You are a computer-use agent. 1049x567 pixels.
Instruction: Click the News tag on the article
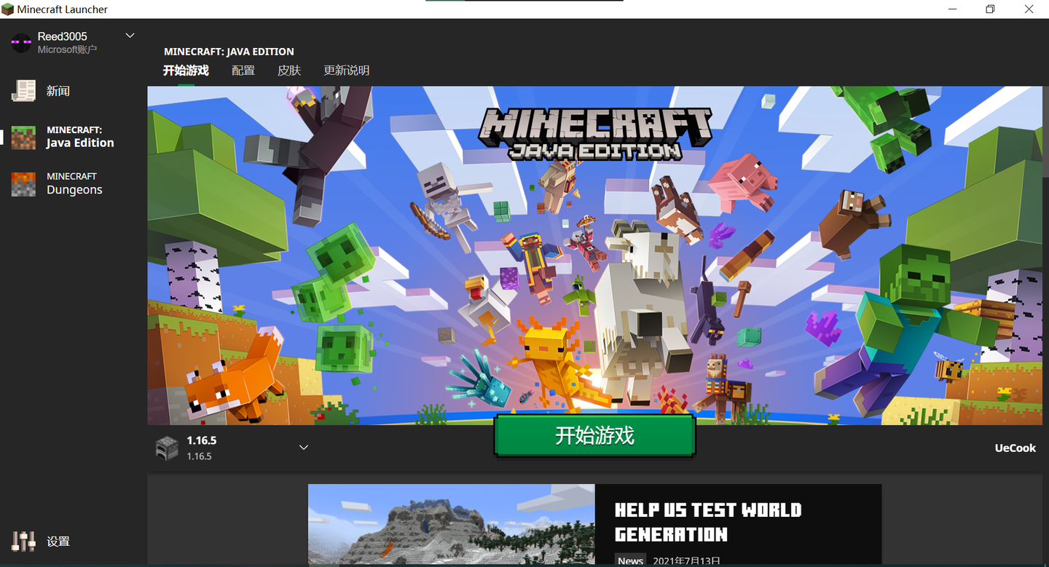[x=631, y=560]
